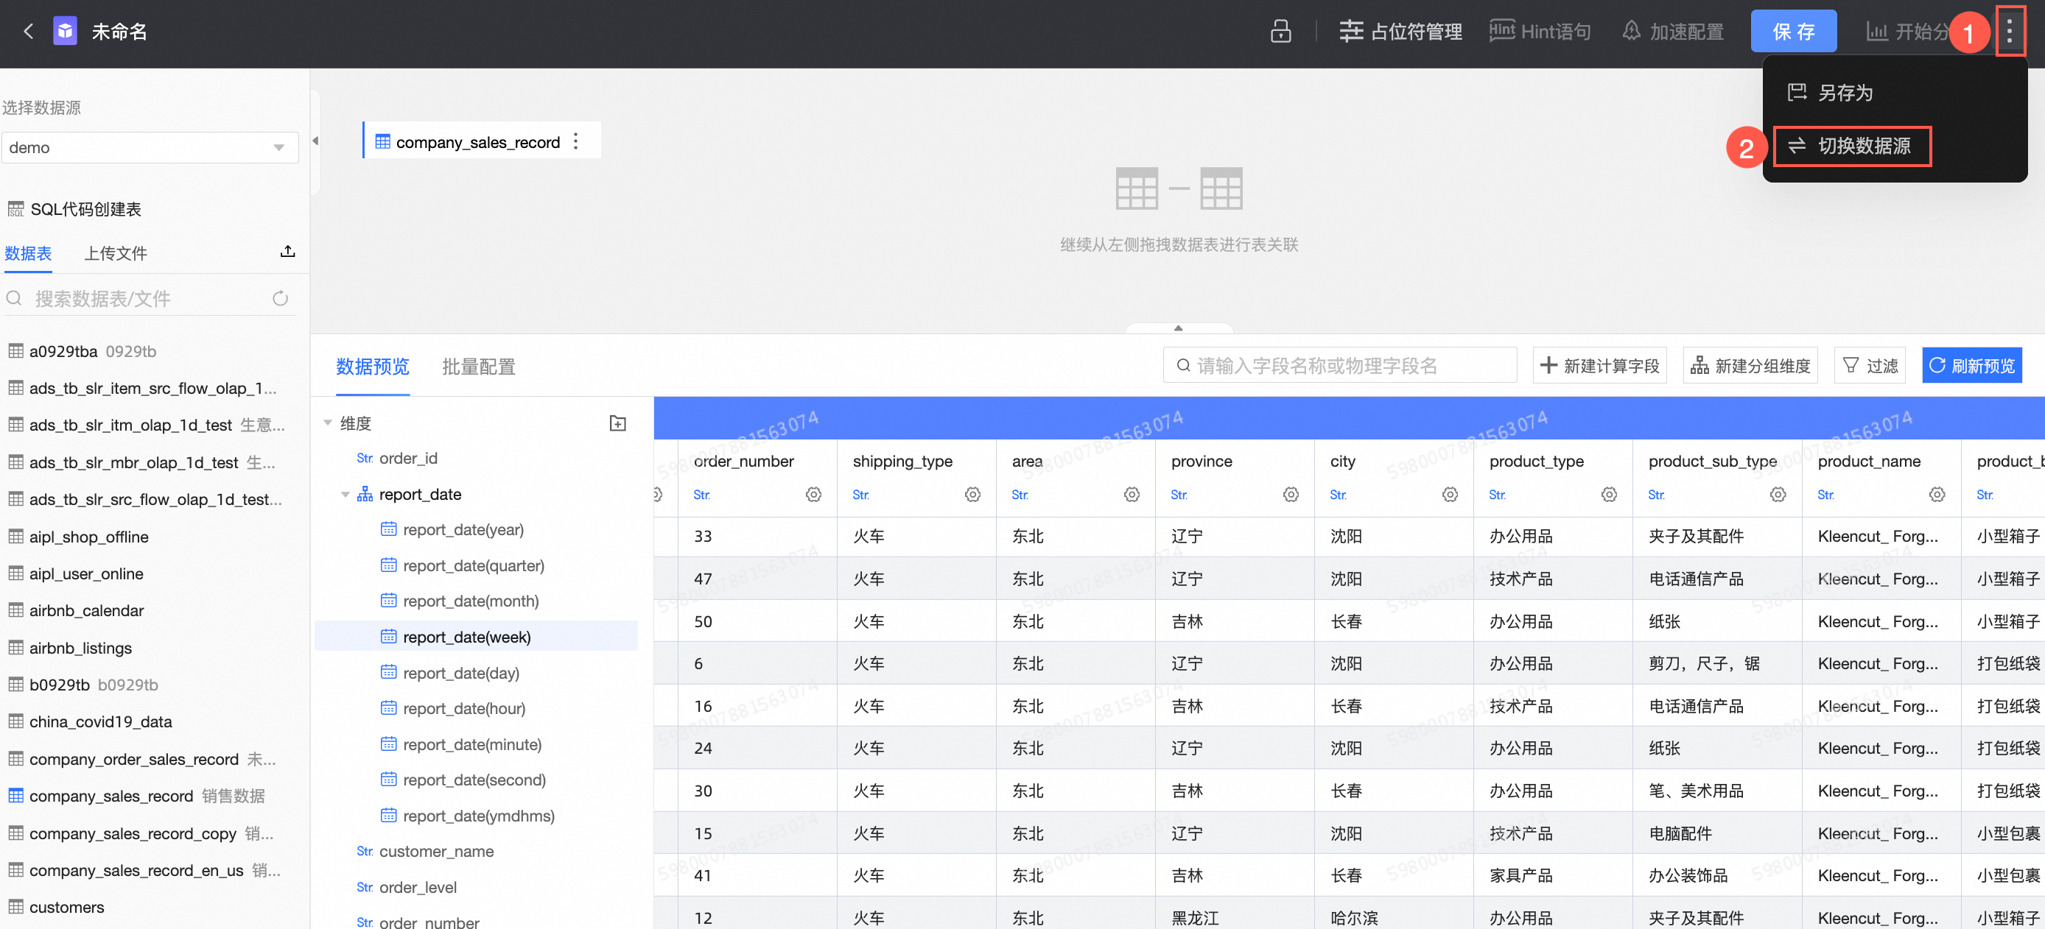Select the aipl_shop_offline table
This screenshot has height=929, width=2045.
pyautogui.click(x=79, y=537)
